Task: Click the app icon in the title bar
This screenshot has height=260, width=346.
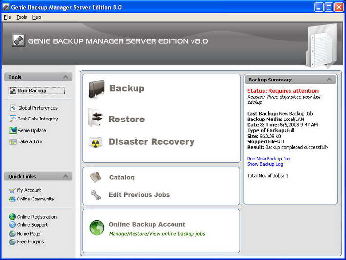Action: [x=6, y=7]
